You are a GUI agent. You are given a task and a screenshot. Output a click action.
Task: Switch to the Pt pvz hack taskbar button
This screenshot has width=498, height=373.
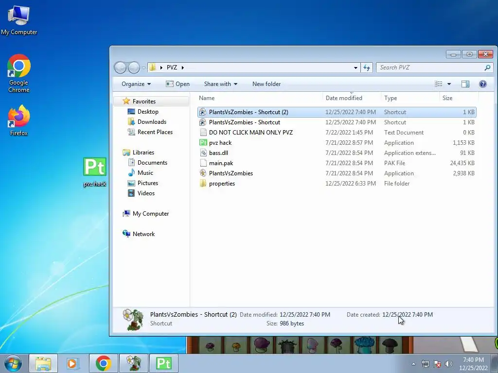click(164, 363)
